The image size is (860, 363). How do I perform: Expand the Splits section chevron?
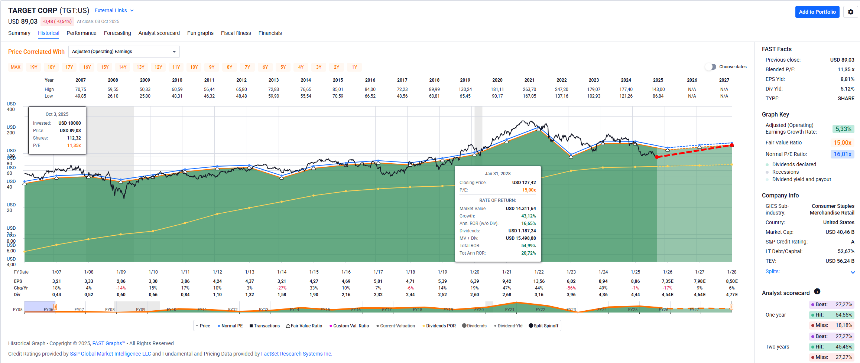(853, 272)
